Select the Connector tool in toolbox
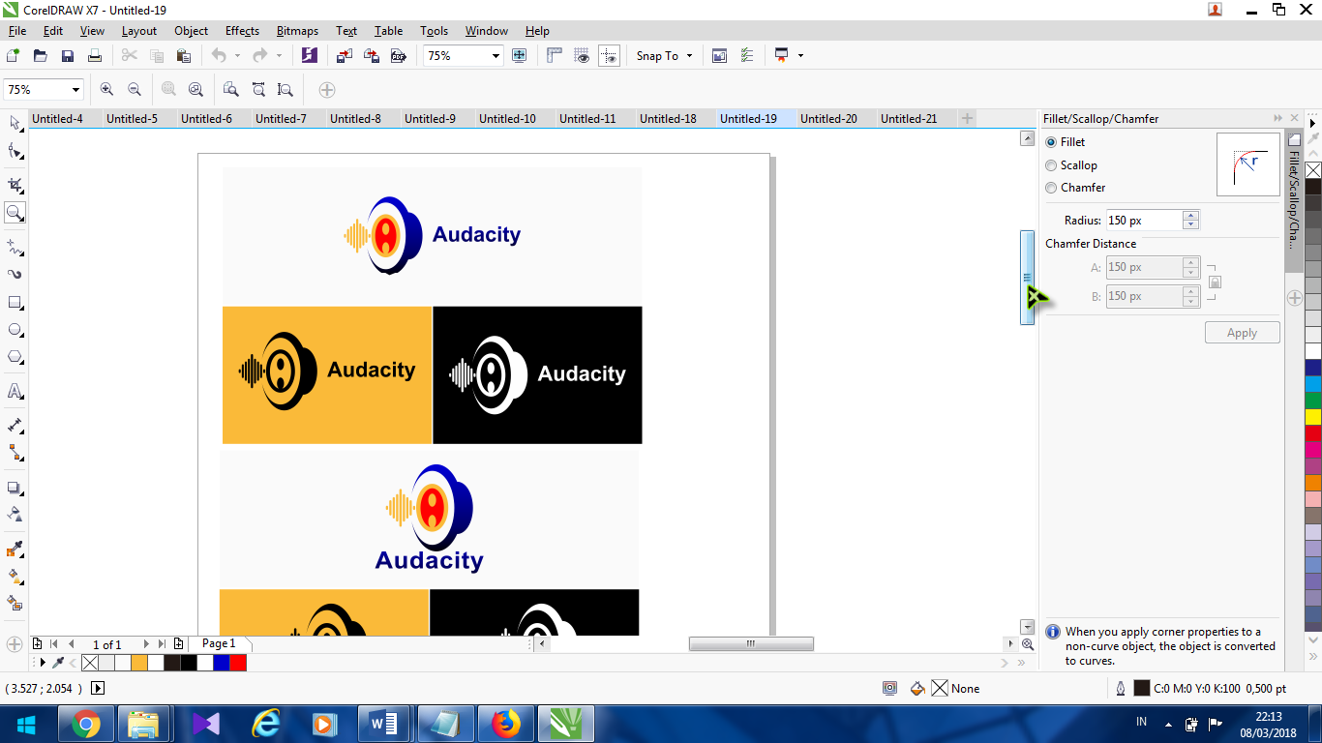 click(15, 453)
